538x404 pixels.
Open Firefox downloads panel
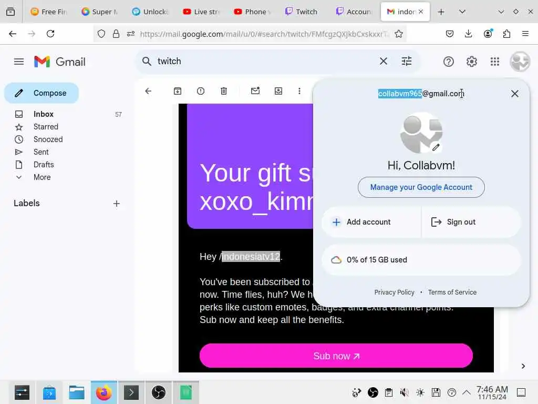click(x=468, y=34)
